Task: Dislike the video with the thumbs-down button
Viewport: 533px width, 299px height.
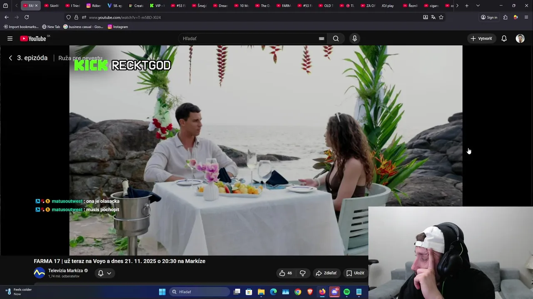Action: (303, 273)
